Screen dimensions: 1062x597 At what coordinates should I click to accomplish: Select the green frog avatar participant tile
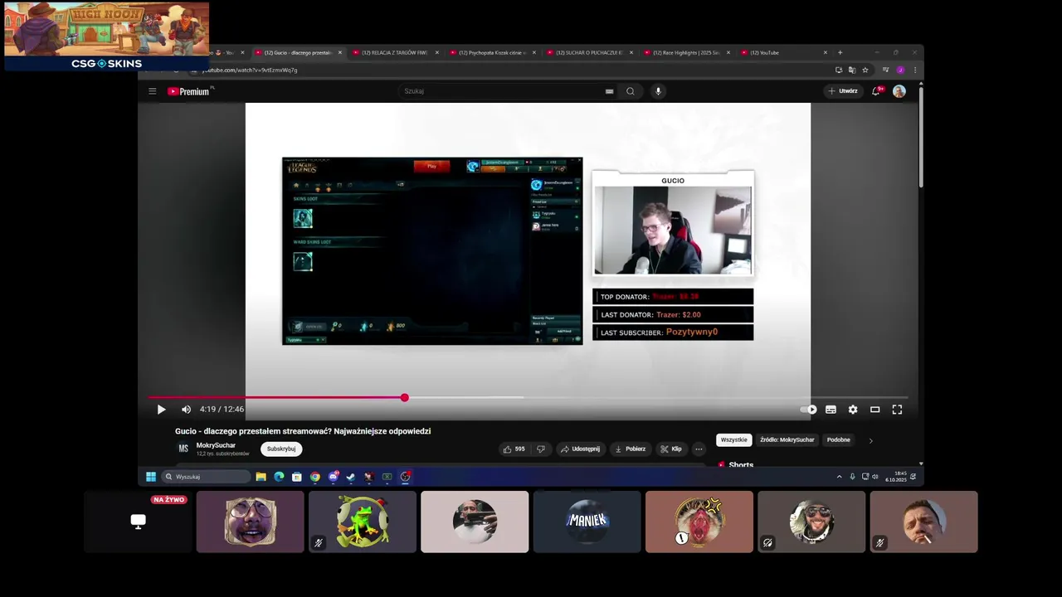tap(363, 522)
